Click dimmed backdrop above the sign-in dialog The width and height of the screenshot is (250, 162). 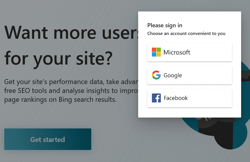pyautogui.click(x=189, y=6)
